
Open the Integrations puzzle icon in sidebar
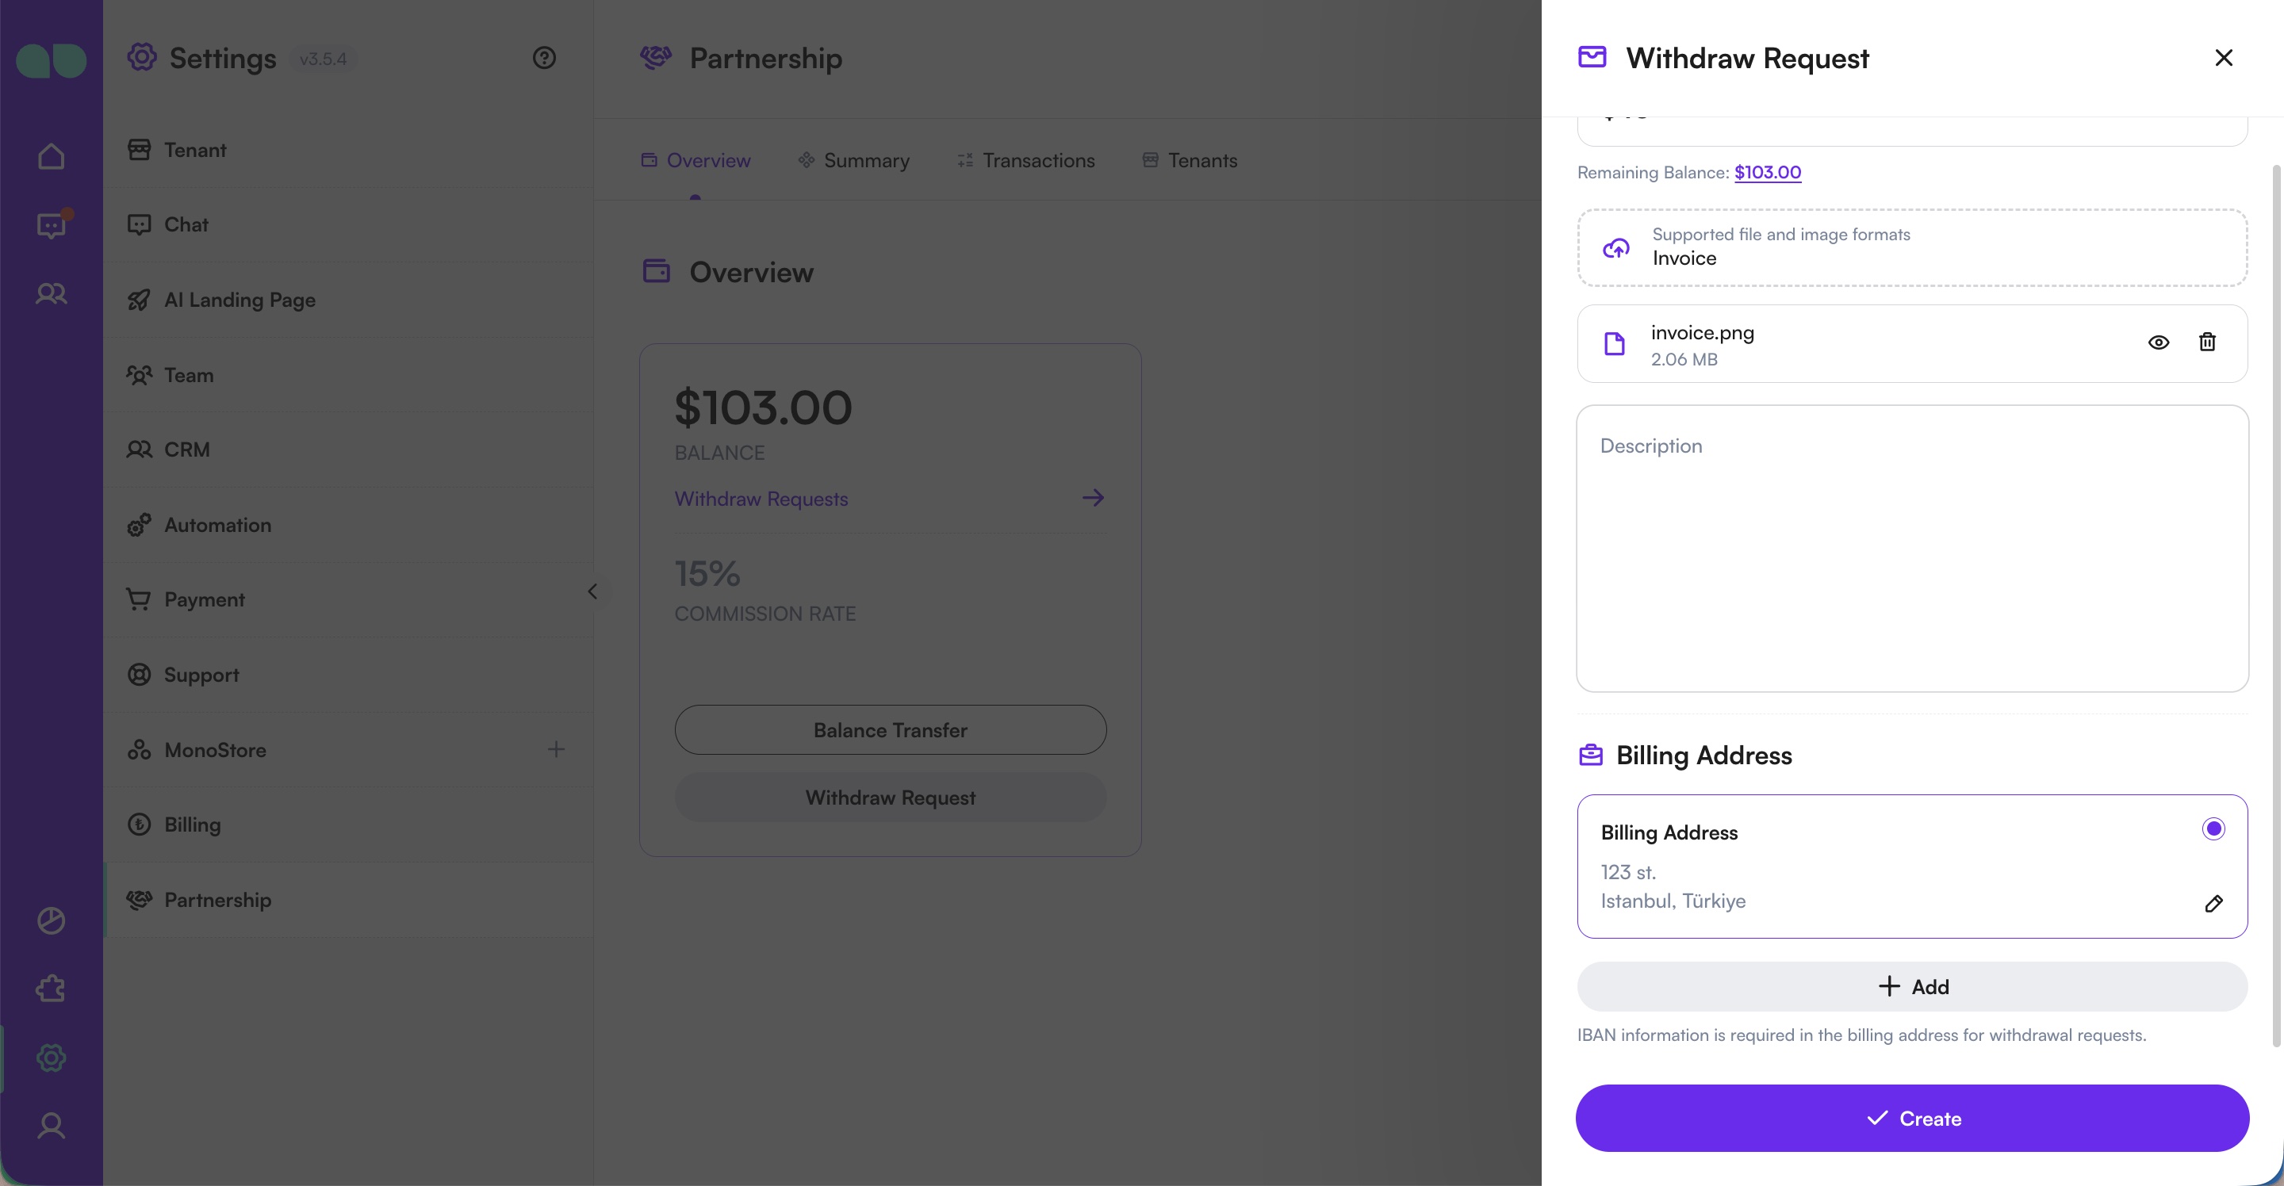[51, 989]
